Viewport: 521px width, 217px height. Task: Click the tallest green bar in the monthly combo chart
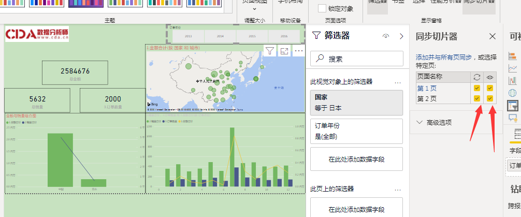pyautogui.click(x=232, y=157)
